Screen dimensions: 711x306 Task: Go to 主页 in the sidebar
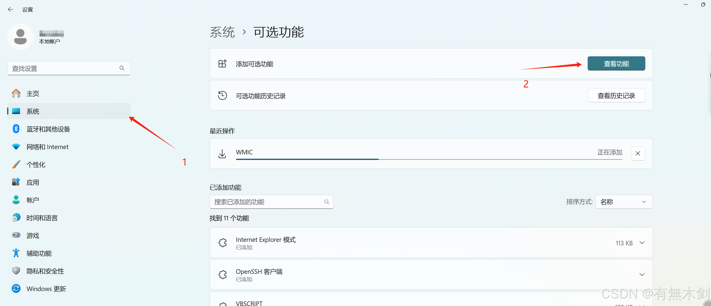click(x=33, y=94)
